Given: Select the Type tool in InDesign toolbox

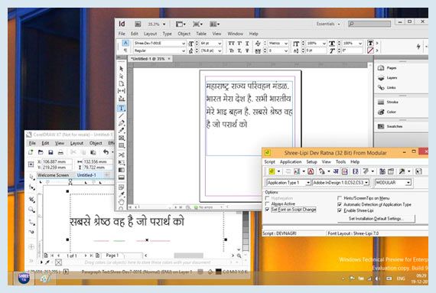Looking at the screenshot, I should [122, 108].
